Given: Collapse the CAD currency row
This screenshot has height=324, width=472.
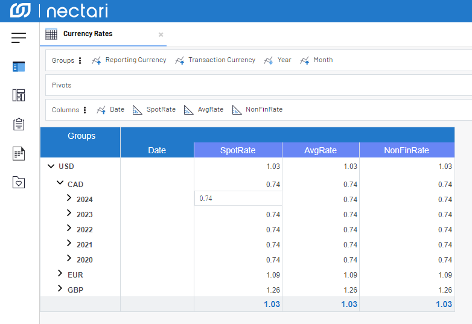Looking at the screenshot, I should (60, 184).
